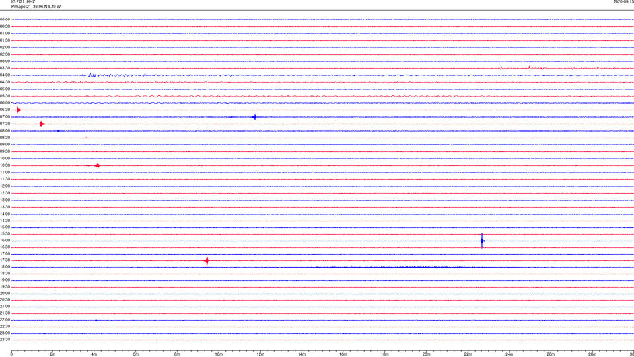Click the 06:00 time label
This screenshot has height=357, width=634.
tap(5, 103)
